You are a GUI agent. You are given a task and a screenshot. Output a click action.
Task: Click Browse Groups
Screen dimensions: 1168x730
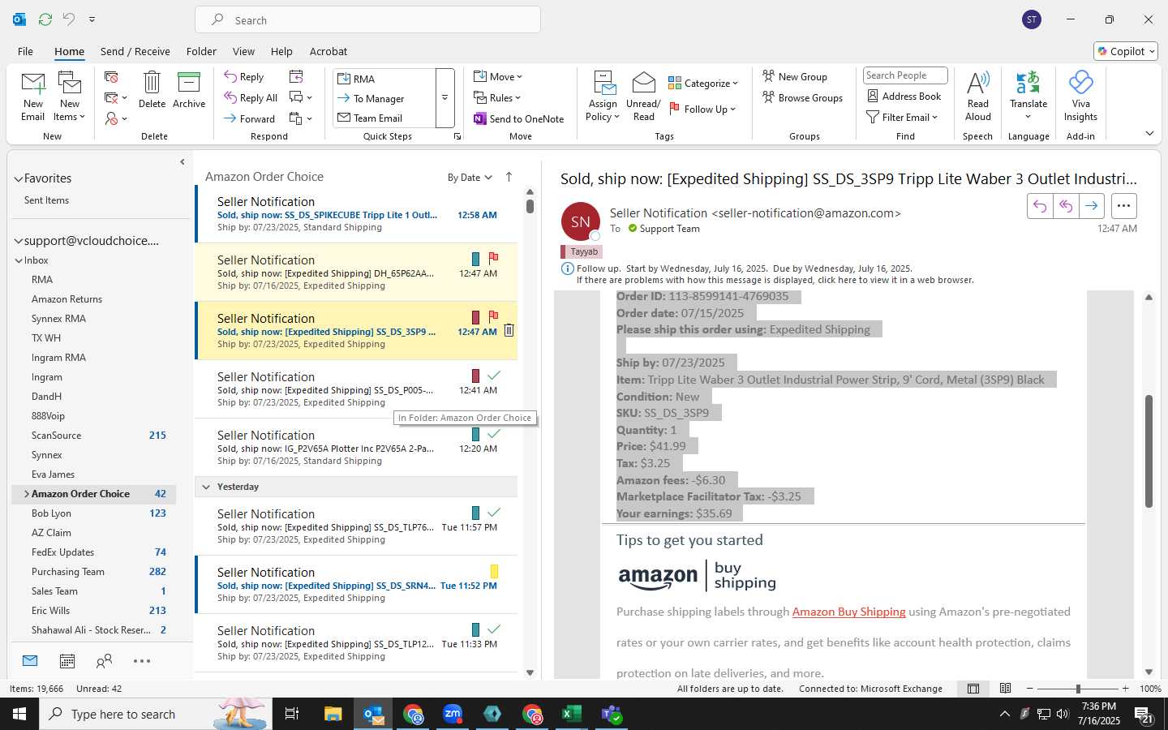803,97
